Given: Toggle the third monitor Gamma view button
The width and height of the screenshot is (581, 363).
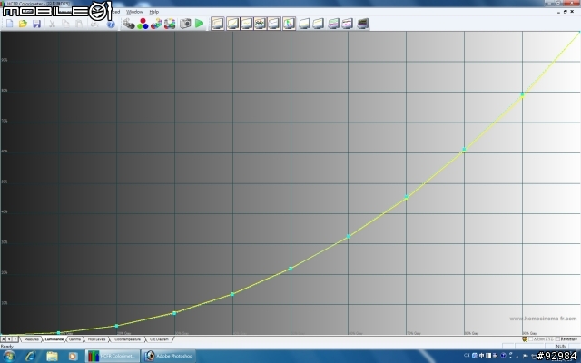Looking at the screenshot, I should coord(246,24).
